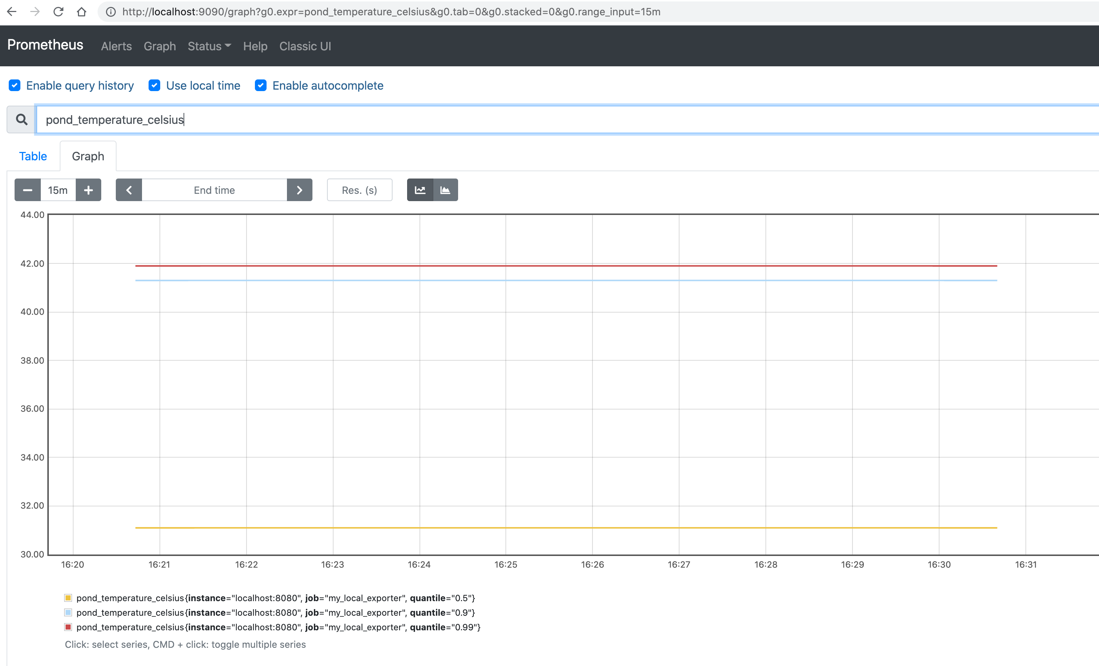The image size is (1099, 666).
Task: Disable the Enable query history checkbox
Action: point(15,85)
